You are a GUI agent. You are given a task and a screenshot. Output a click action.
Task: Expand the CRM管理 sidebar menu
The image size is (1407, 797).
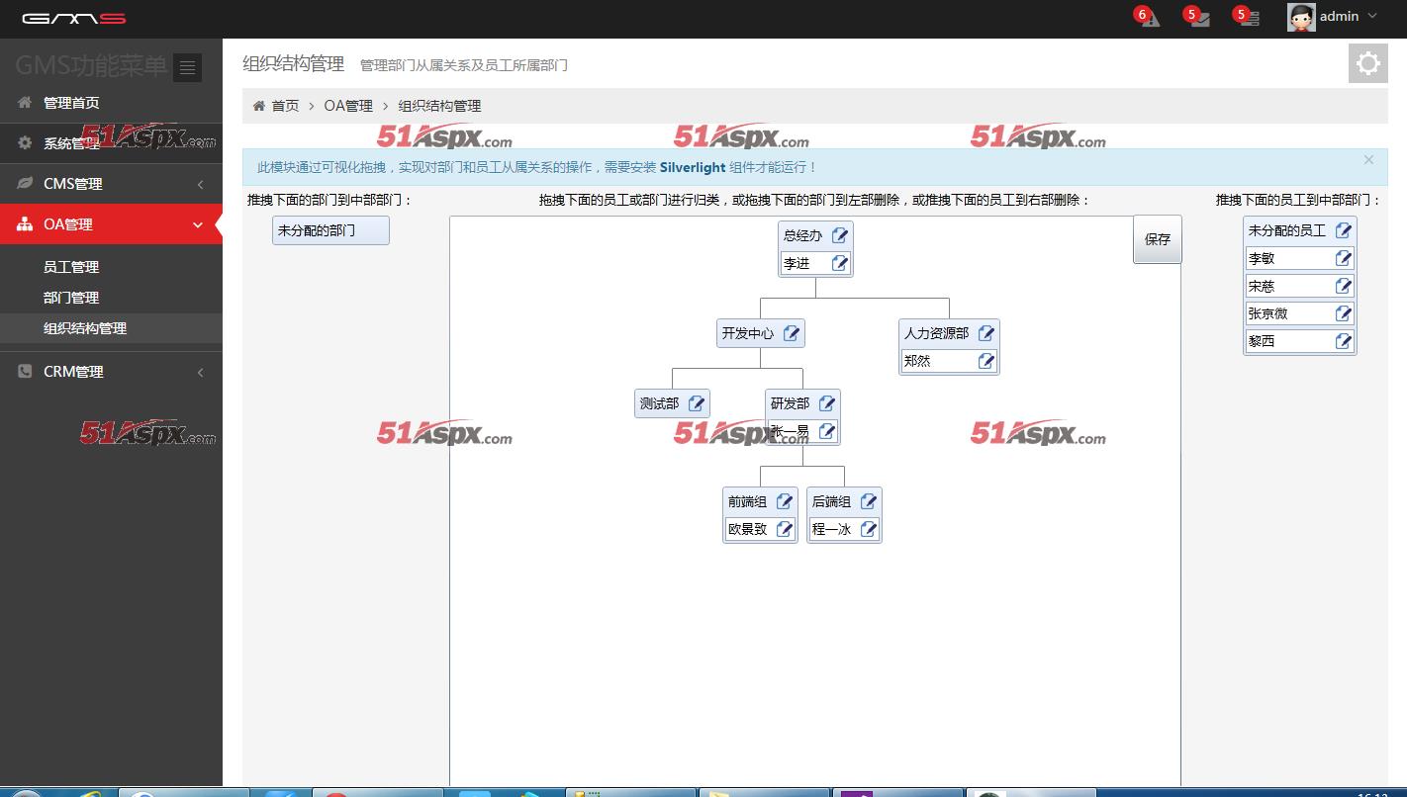tap(111, 372)
